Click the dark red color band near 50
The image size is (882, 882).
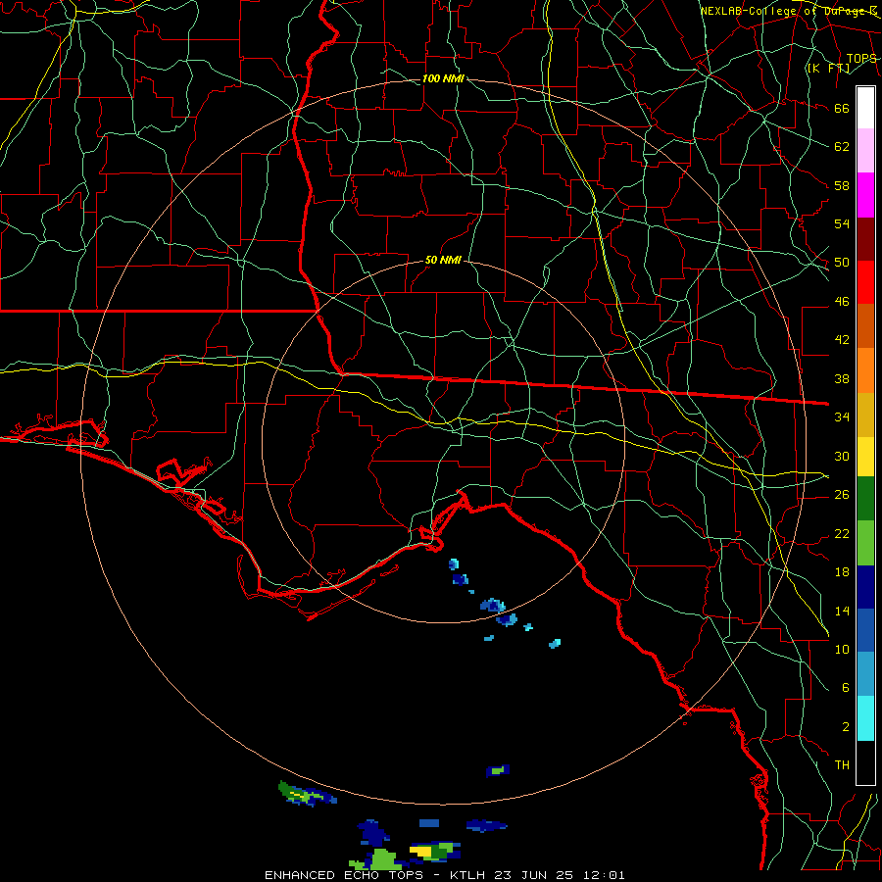pyautogui.click(x=865, y=239)
